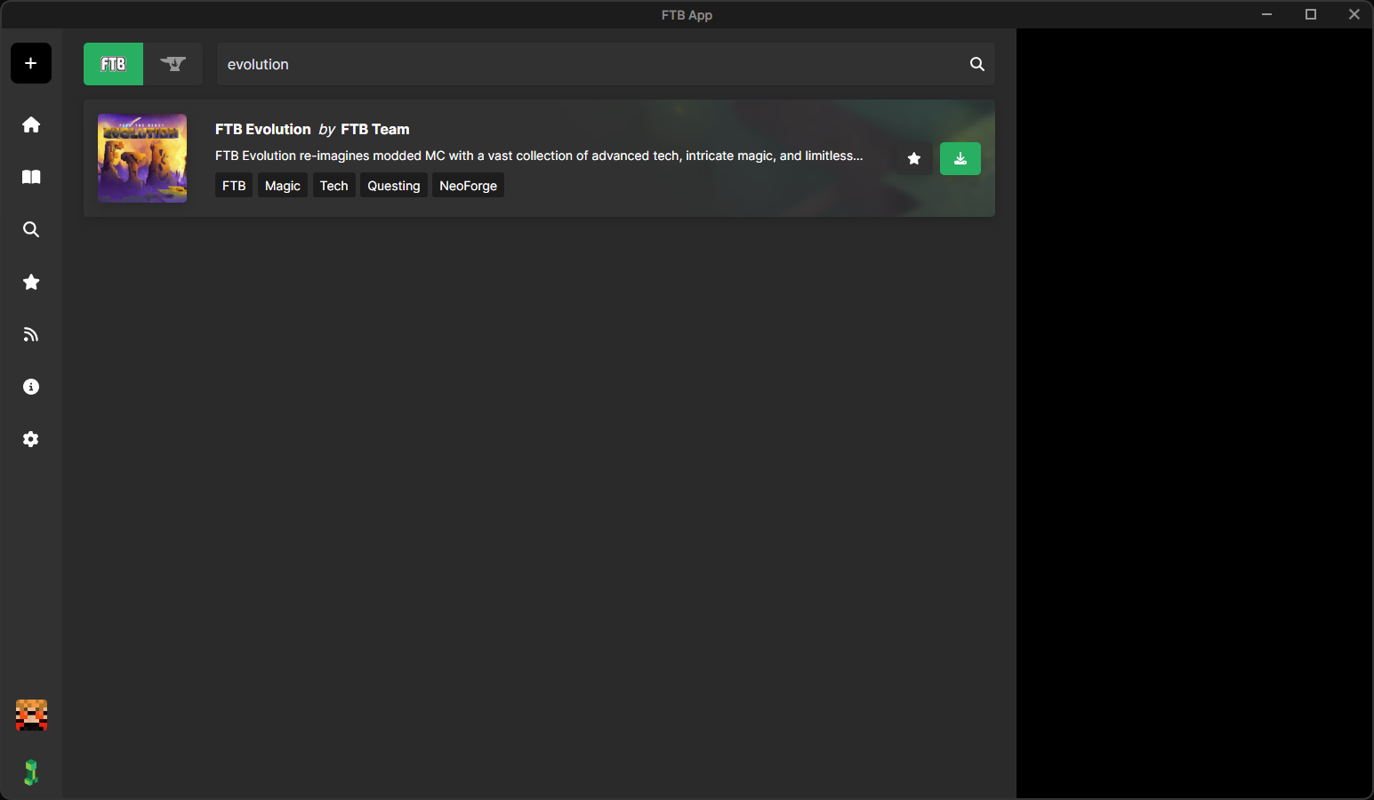Open the Featured star page in sidebar
The width and height of the screenshot is (1374, 800).
coord(31,282)
